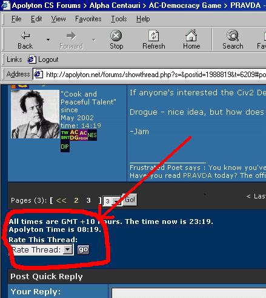The width and height of the screenshot is (266, 298).
Task: Open the Edit menu
Action: 36,19
